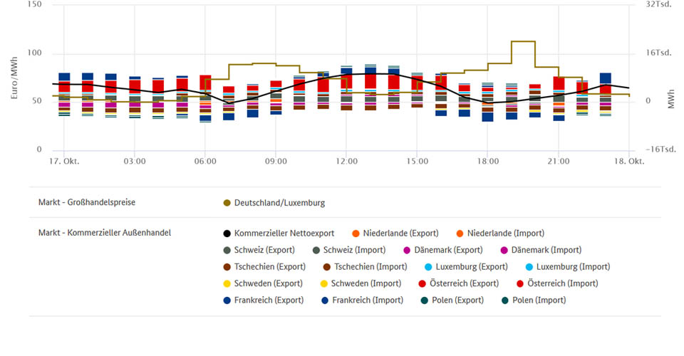Toggle Tschechien (Export) legend entry
684x356 pixels.
264,267
